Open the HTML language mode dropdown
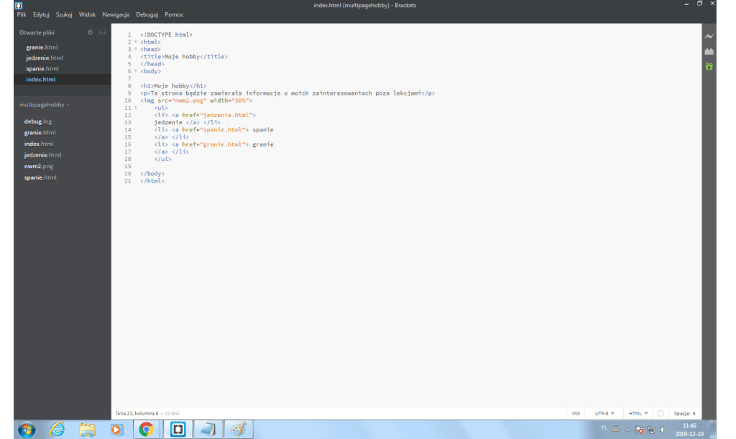 point(638,413)
